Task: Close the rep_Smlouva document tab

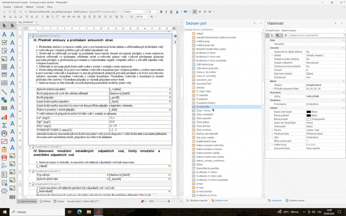Action: pos(37,22)
